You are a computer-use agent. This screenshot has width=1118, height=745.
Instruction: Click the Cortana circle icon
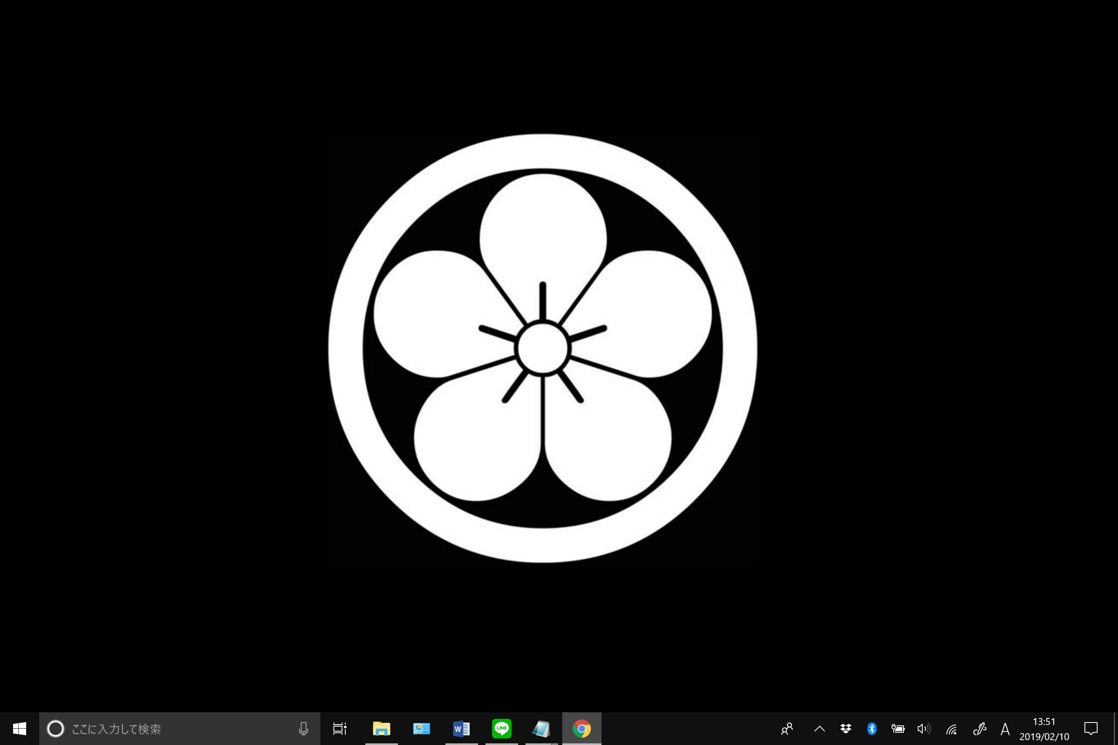(x=56, y=728)
